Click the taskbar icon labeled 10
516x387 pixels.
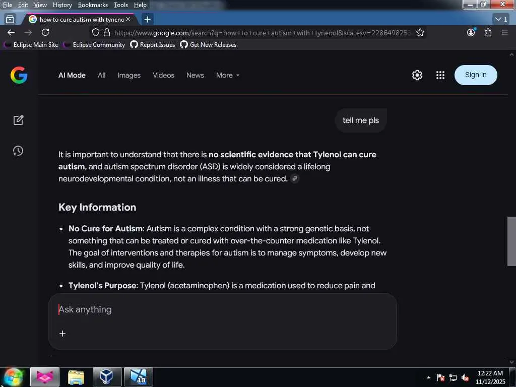[x=139, y=377]
